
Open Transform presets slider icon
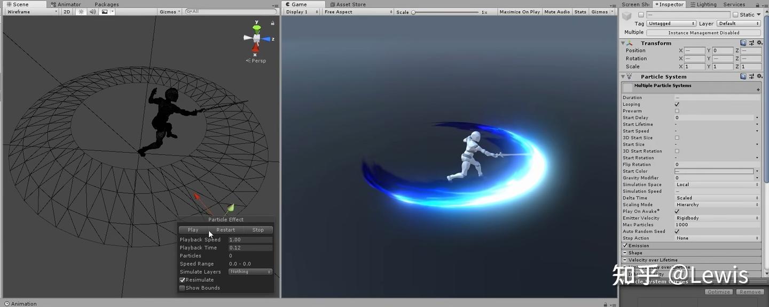coord(751,43)
